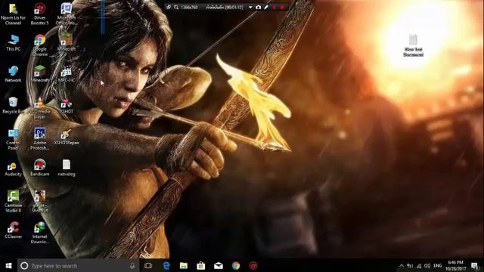Select the nativelog text file
The width and height of the screenshot is (484, 272).
(66, 168)
